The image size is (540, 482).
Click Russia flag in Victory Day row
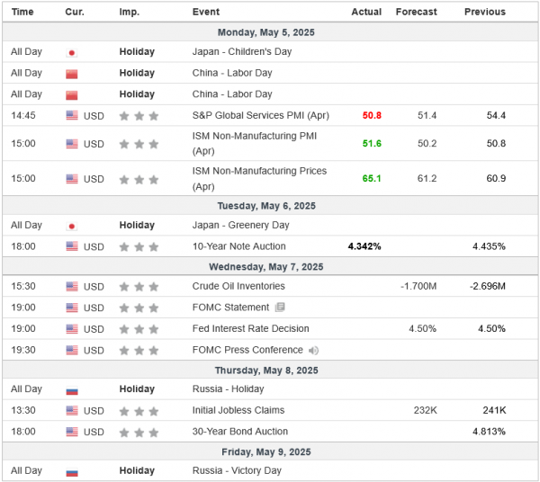pos(72,471)
